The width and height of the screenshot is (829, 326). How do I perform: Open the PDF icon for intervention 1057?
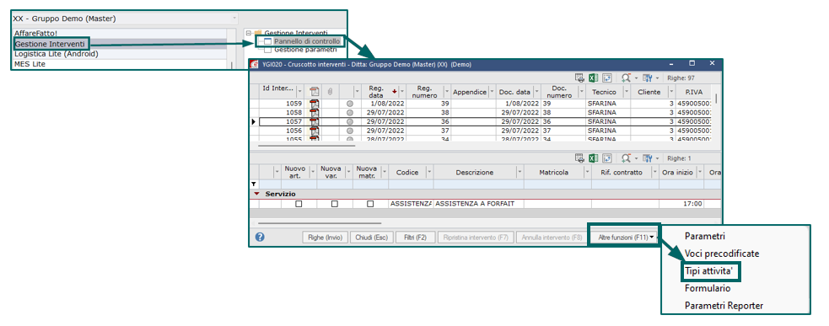(314, 121)
